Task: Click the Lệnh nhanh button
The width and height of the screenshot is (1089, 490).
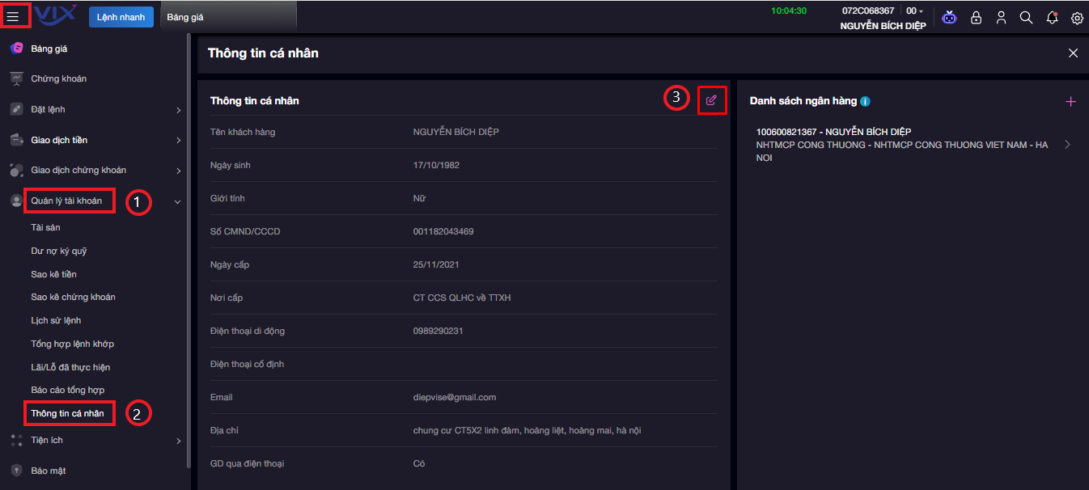Action: (x=121, y=17)
